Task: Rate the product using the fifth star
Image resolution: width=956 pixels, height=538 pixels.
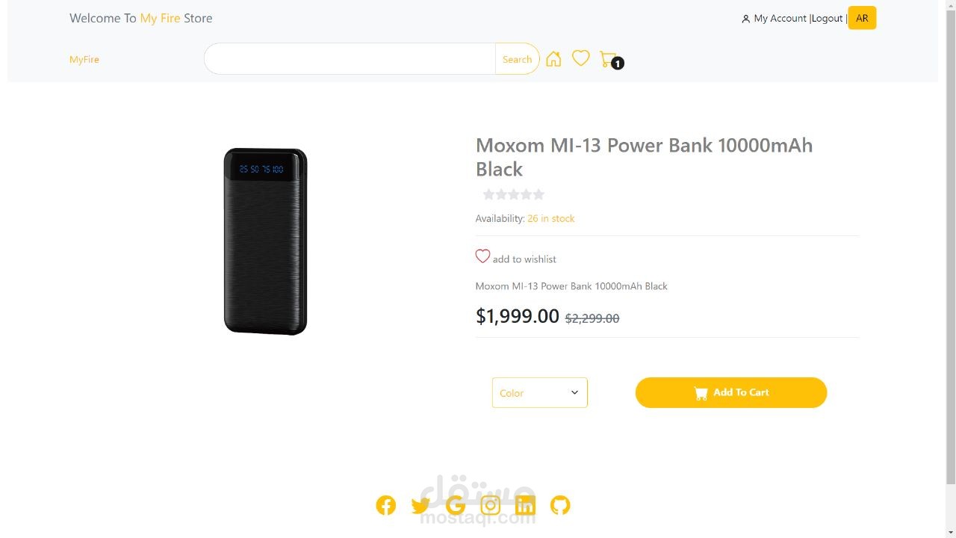Action: [538, 195]
